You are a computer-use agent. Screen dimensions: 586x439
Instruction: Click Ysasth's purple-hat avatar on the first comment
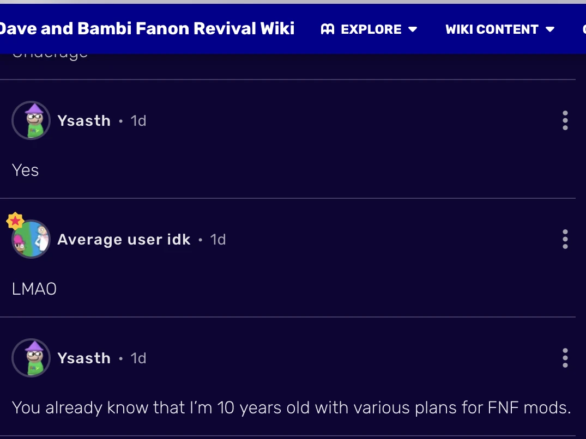[31, 120]
